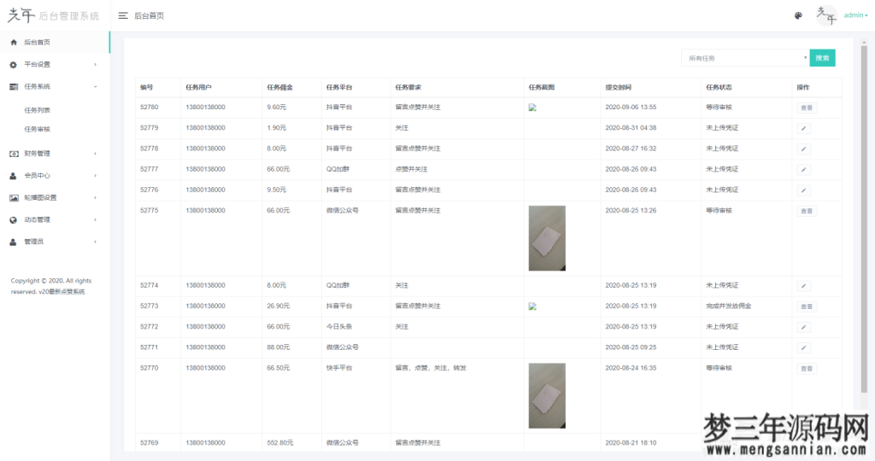Click the 动态管理 globe icon
875x461 pixels.
point(14,219)
